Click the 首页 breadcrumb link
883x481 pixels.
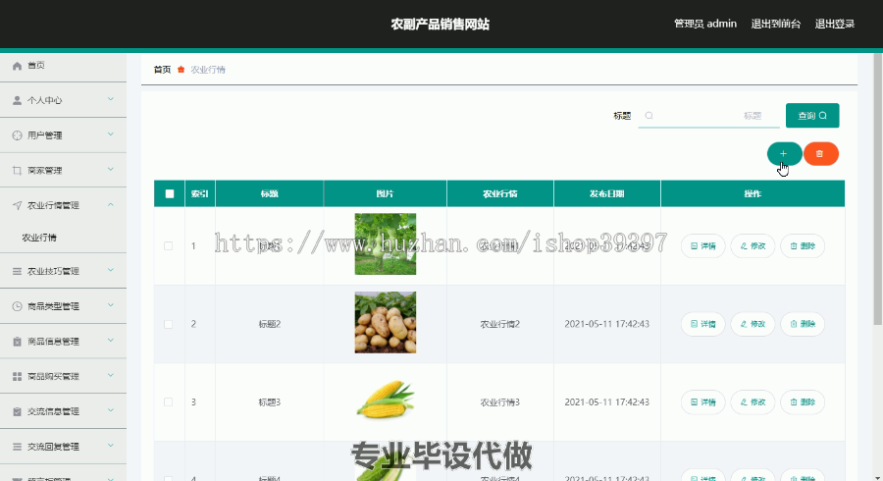point(162,70)
